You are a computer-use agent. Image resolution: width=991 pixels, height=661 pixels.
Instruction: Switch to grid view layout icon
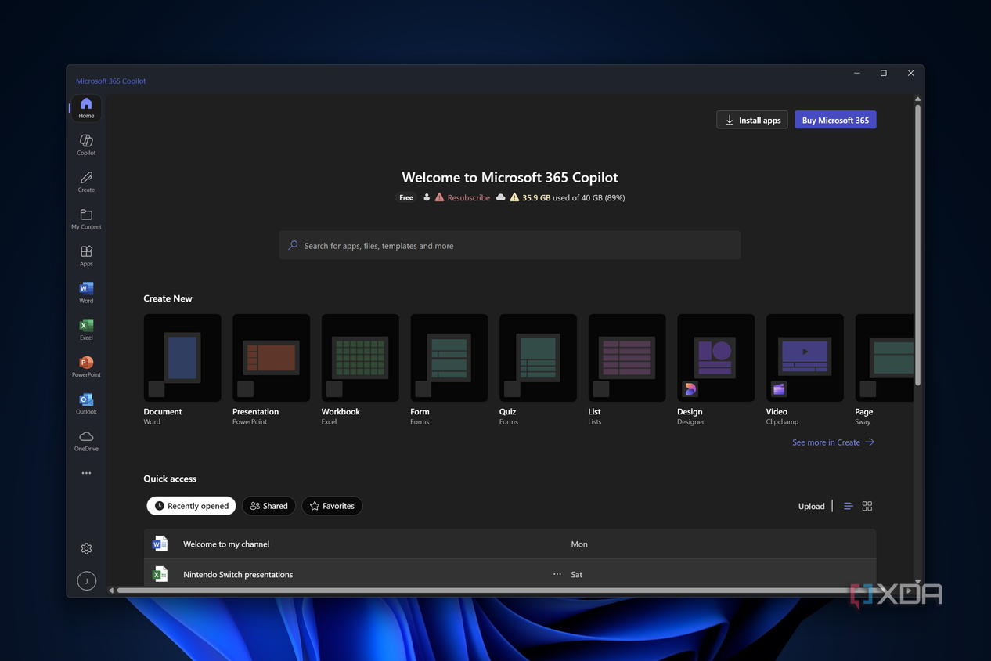(867, 506)
